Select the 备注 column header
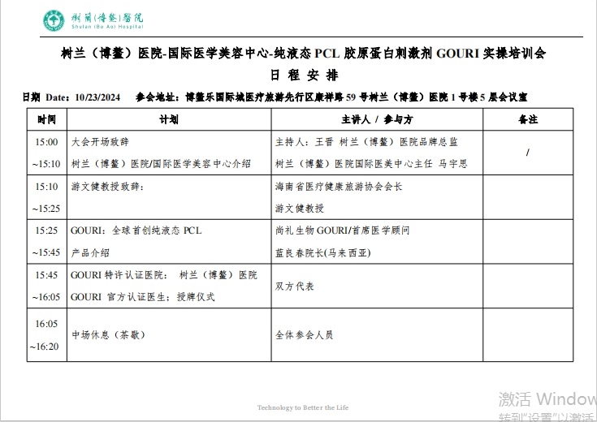Screen dimensions: 597x422 point(528,119)
